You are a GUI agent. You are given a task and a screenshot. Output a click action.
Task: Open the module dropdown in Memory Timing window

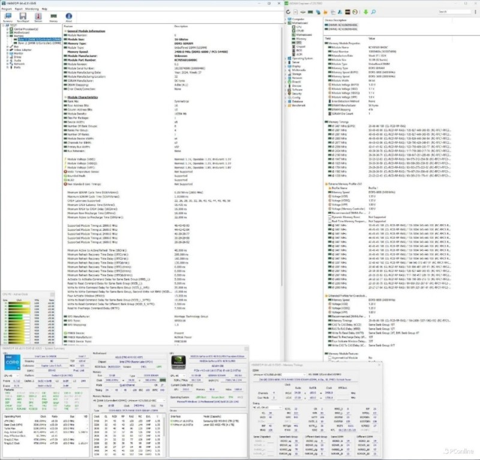pyautogui.click(x=279, y=375)
